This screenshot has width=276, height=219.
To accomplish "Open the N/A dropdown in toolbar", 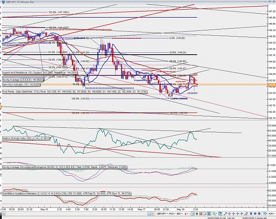I will [272, 214].
